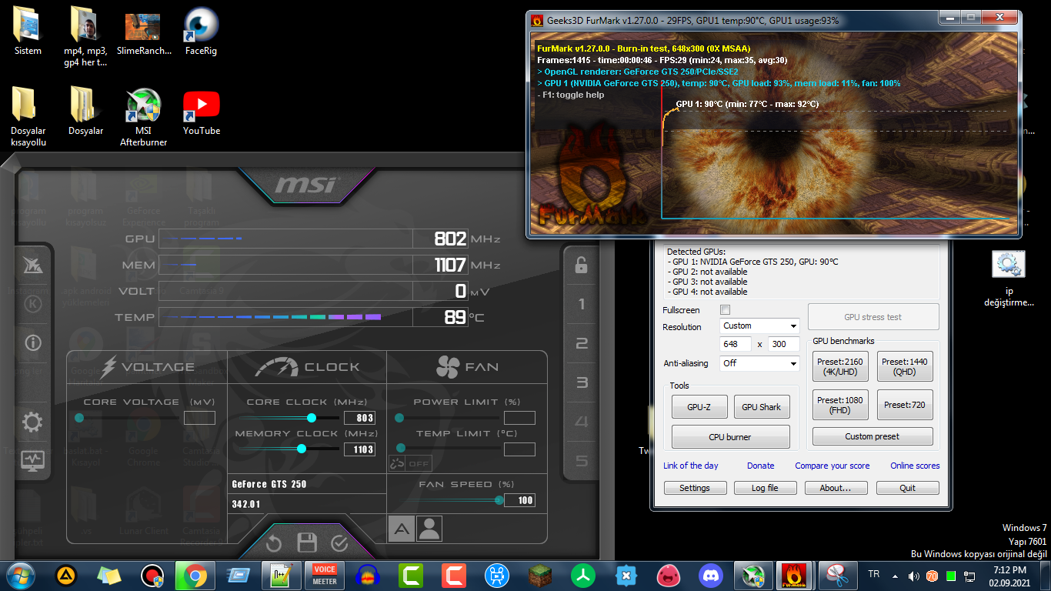The image size is (1051, 591).
Task: Open the Anti-aliasing dropdown in FurMark
Action: coord(760,363)
